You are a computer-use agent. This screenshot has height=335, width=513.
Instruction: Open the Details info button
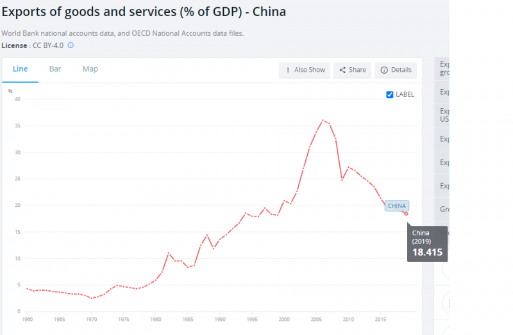[396, 70]
